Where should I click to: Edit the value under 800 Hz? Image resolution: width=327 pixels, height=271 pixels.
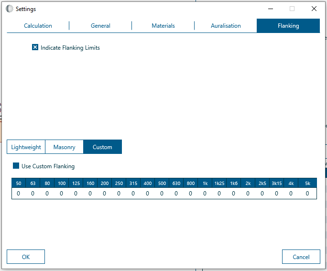click(x=191, y=194)
